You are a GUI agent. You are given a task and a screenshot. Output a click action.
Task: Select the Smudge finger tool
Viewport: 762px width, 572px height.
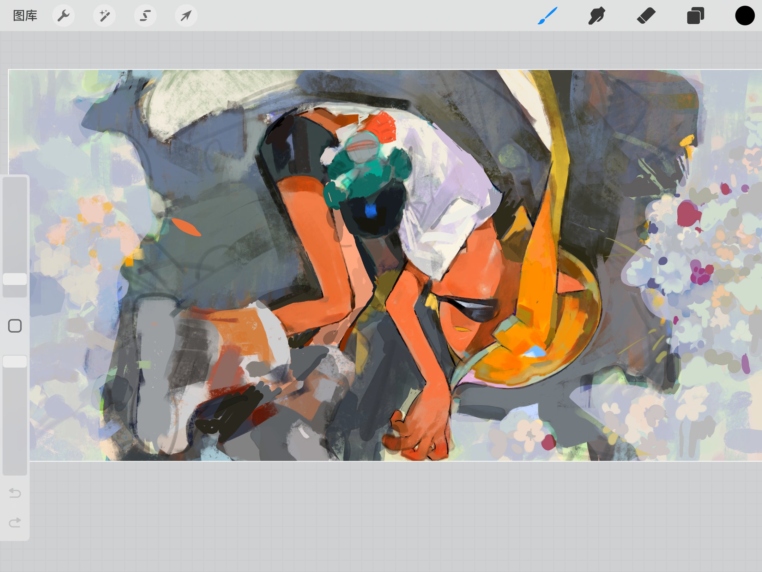[597, 16]
